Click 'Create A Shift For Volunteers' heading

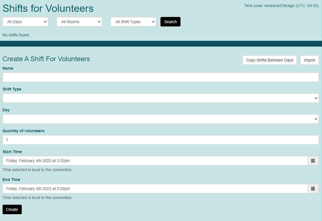(x=46, y=59)
